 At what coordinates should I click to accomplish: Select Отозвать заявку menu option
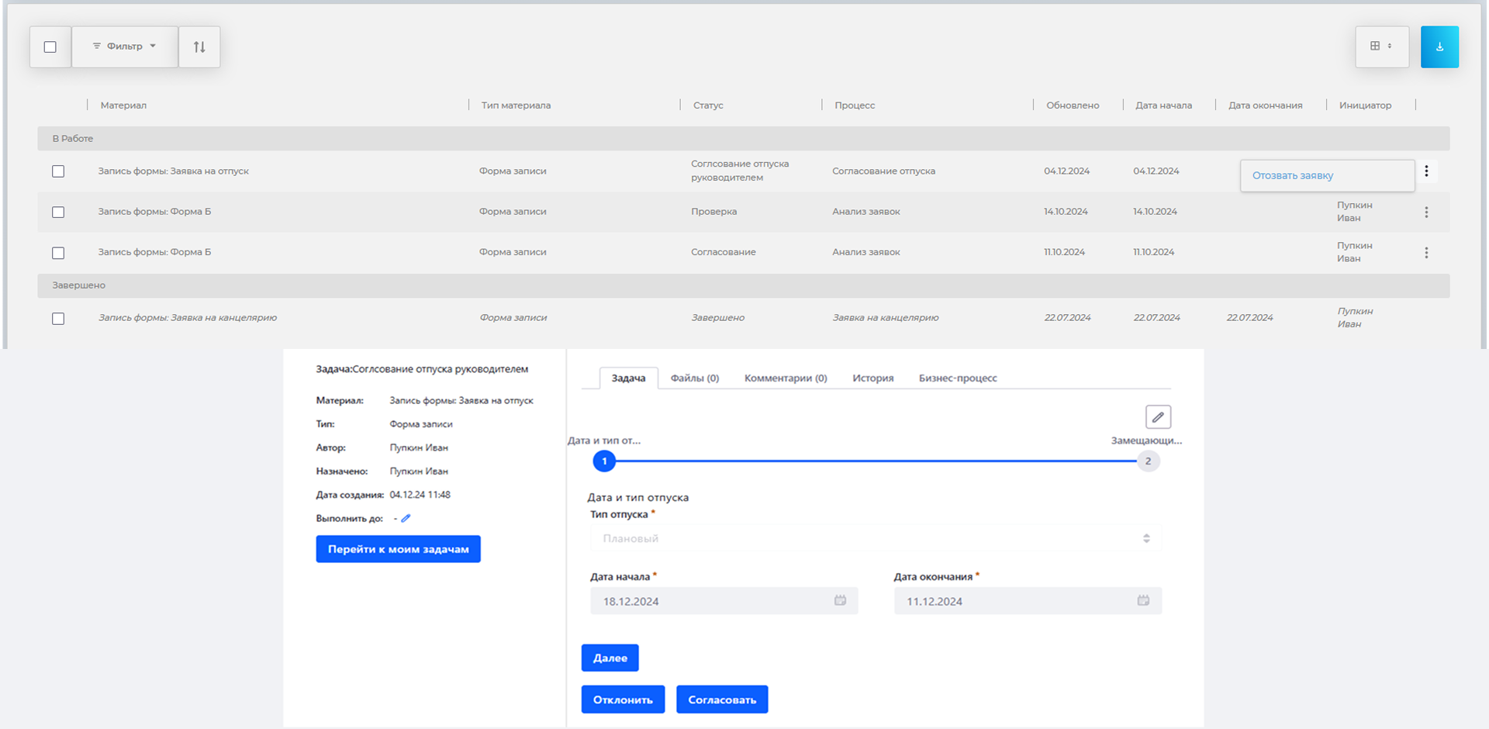coord(1328,175)
